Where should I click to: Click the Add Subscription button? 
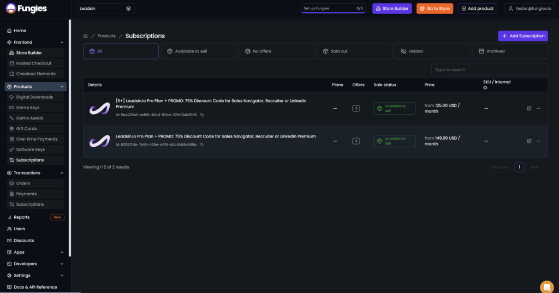click(522, 36)
